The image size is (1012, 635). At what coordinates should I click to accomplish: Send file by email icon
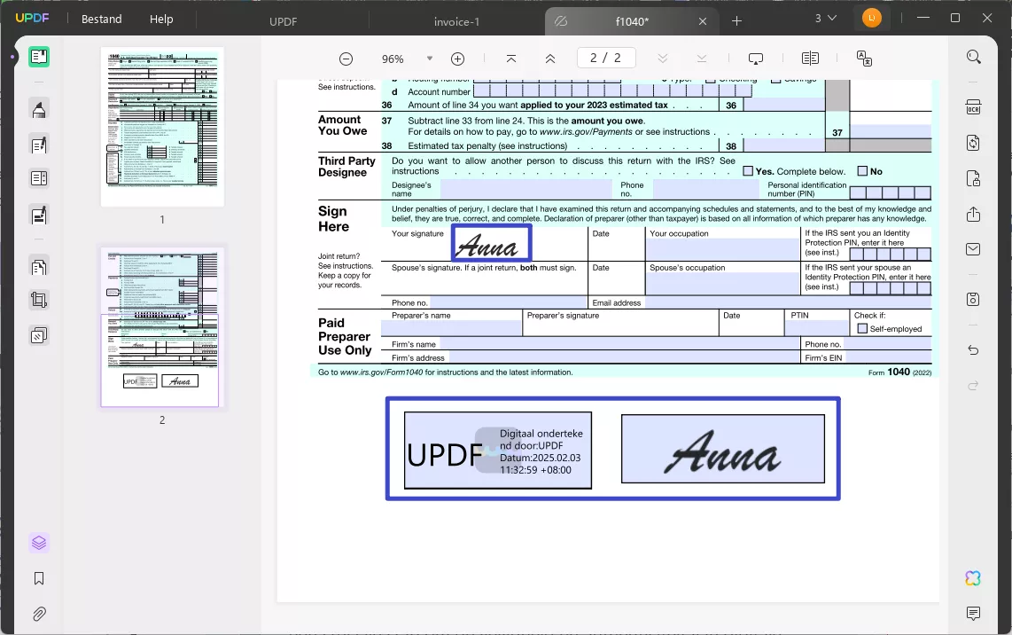click(x=973, y=248)
